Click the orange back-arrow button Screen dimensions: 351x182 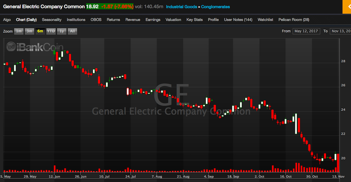(347, 7)
